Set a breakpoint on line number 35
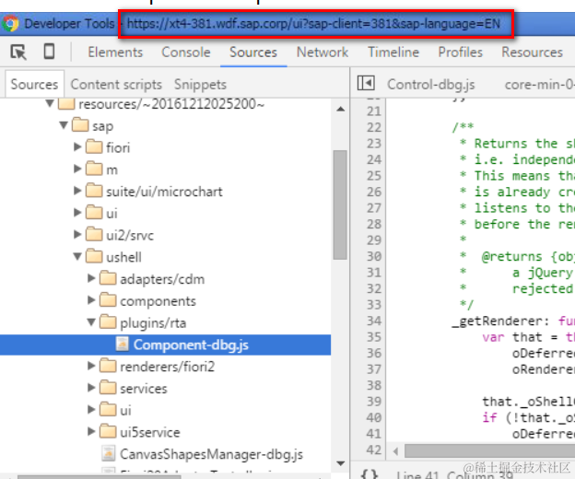This screenshot has height=479, width=575. coord(374,337)
